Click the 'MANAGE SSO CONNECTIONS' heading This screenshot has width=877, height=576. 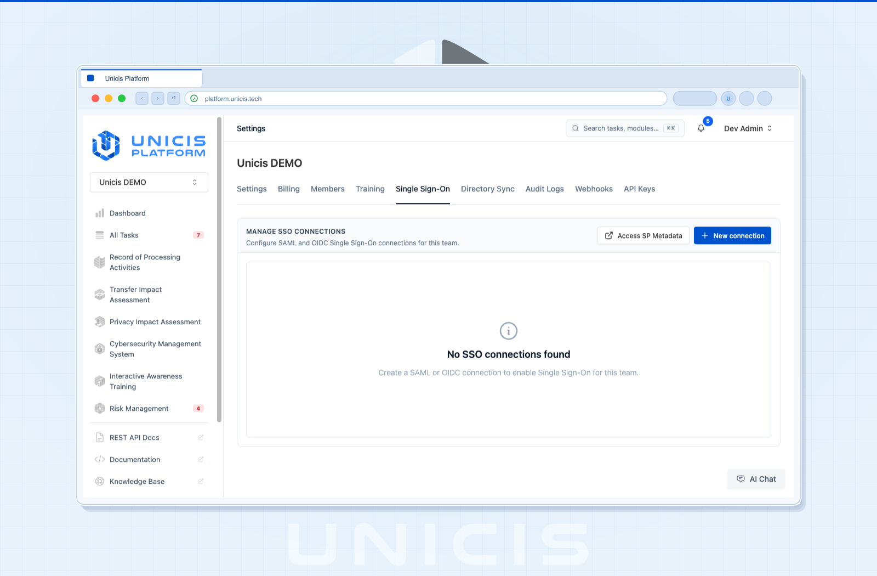[x=295, y=231]
